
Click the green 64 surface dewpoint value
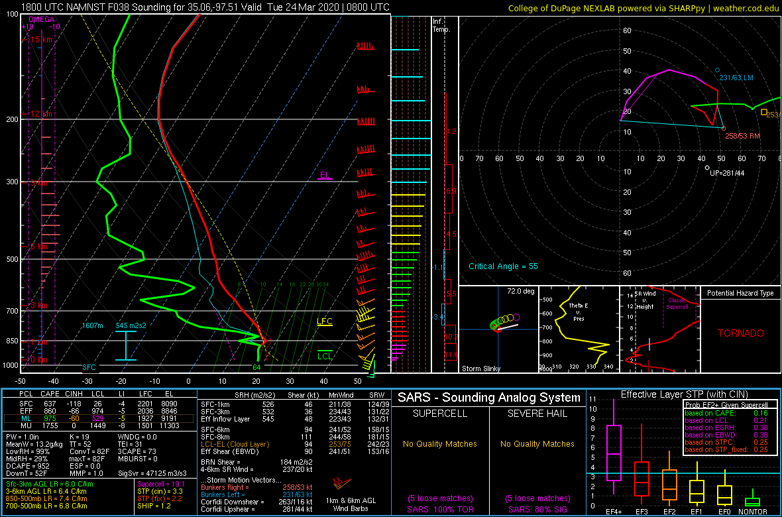[257, 368]
